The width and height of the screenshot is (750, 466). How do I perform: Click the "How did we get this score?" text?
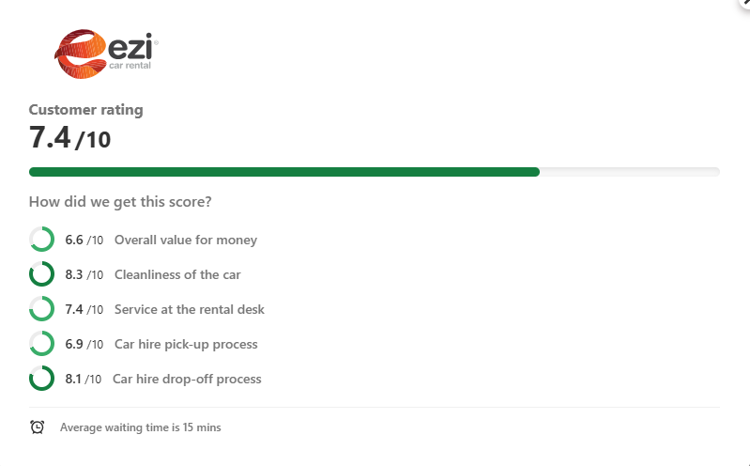click(x=120, y=201)
